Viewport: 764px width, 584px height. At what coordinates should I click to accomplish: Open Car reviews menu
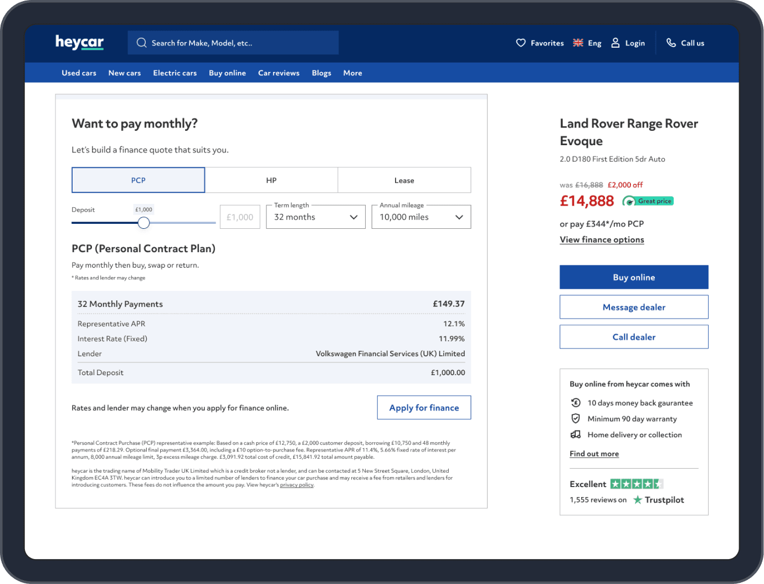279,73
